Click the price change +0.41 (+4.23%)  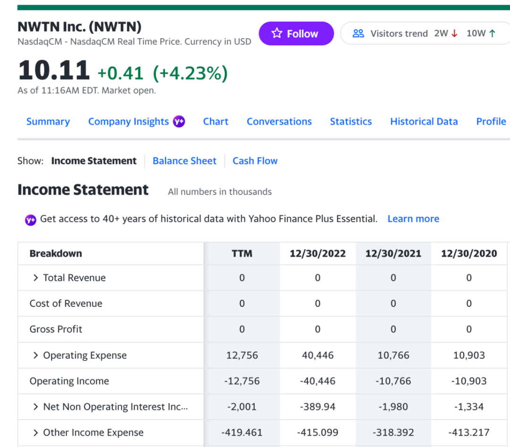click(162, 73)
